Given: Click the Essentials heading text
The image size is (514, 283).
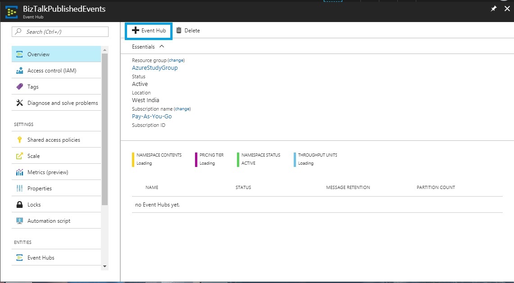Looking at the screenshot, I should (143, 47).
